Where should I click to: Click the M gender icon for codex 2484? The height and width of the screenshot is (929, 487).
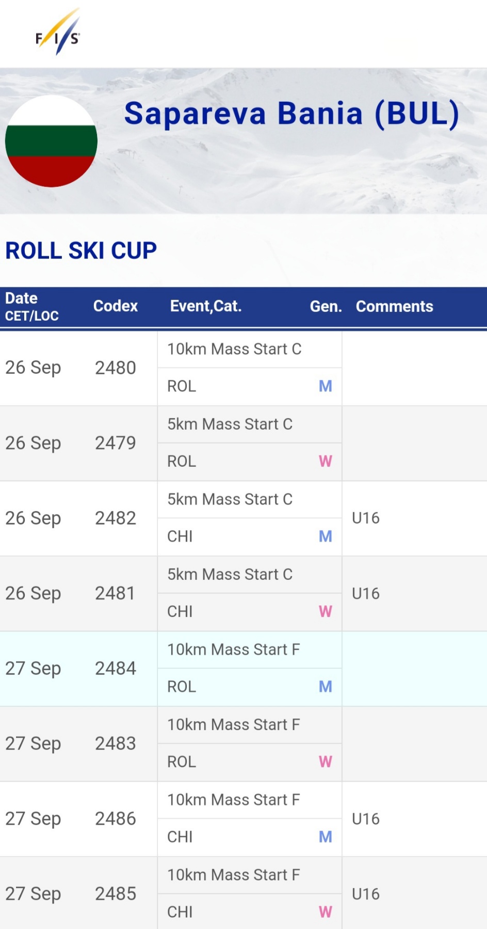point(326,687)
